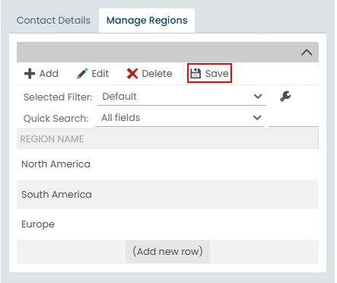The height and width of the screenshot is (283, 337).
Task: Select the North America row
Action: (167, 164)
